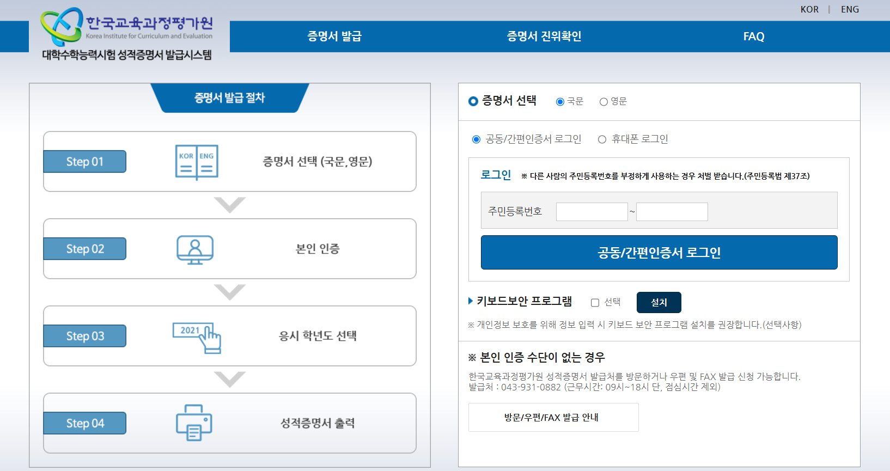
Task: Click the 설치 keyboard security install button
Action: tap(659, 302)
